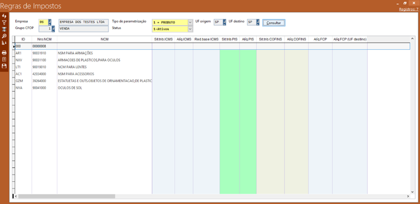Expand the Status dropdown showing 1-Ativos
This screenshot has width=420, height=204.
click(x=190, y=29)
